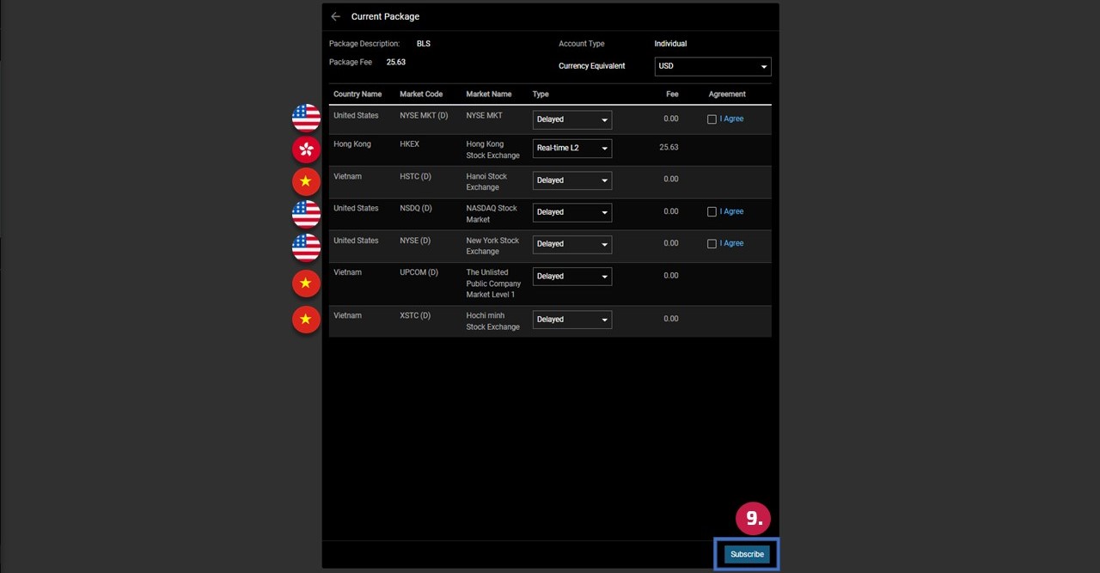Open the Type dropdown for New York Stock Exchange
This screenshot has height=573, width=1100.
click(x=571, y=244)
